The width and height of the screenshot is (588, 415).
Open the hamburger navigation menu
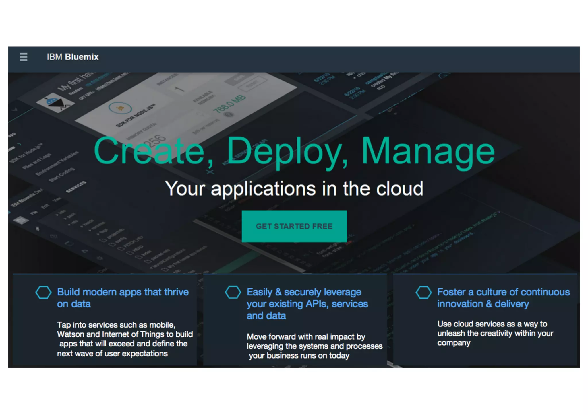[24, 57]
